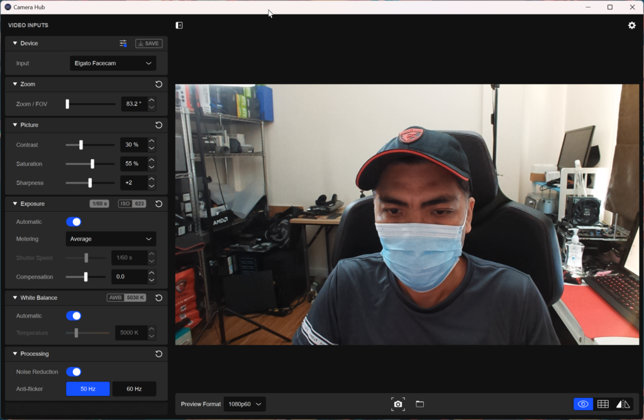
Task: Click the SAVE button
Action: point(148,43)
